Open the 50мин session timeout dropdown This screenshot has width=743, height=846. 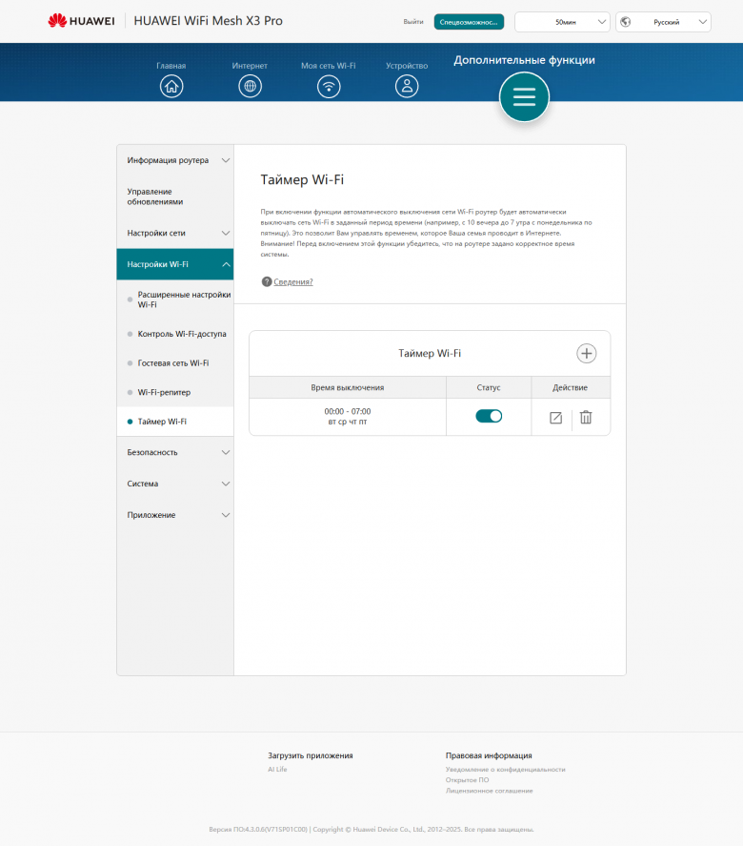pyautogui.click(x=562, y=22)
